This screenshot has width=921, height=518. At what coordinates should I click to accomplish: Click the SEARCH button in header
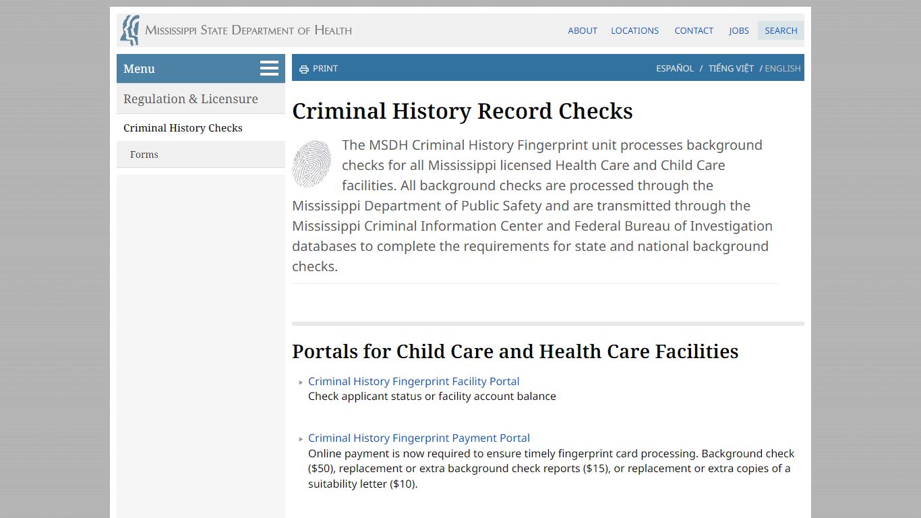coord(781,30)
